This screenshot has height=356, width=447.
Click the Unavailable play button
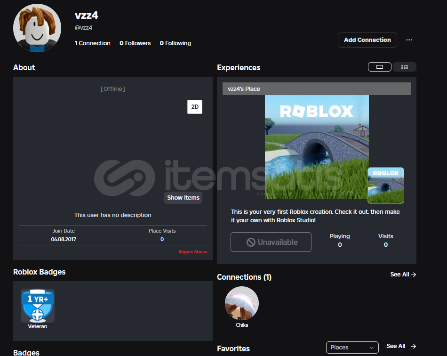coord(271,242)
